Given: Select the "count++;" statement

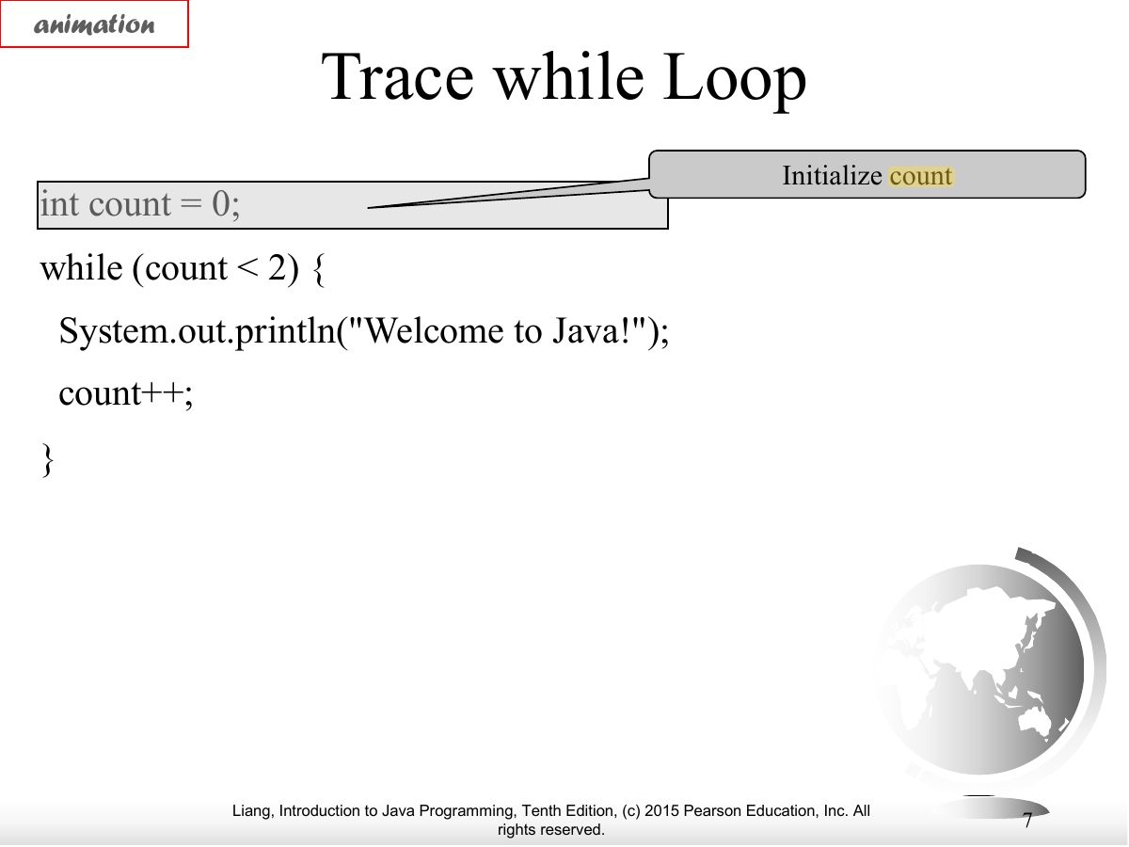Looking at the screenshot, I should (125, 392).
